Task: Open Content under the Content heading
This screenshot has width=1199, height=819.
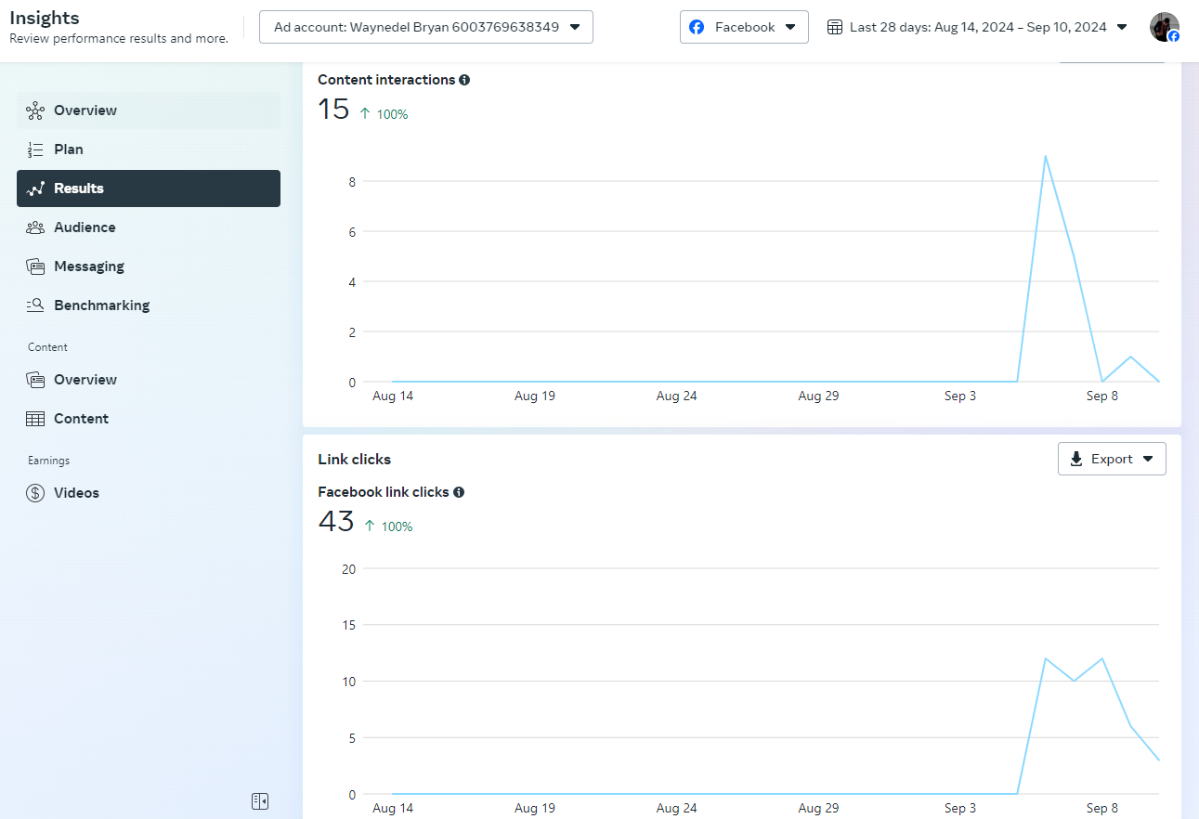Action: tap(149, 419)
